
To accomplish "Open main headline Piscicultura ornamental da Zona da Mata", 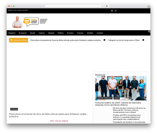I will pos(48,115).
